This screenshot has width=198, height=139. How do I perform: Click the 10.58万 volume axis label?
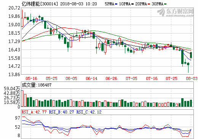tap(12, 102)
